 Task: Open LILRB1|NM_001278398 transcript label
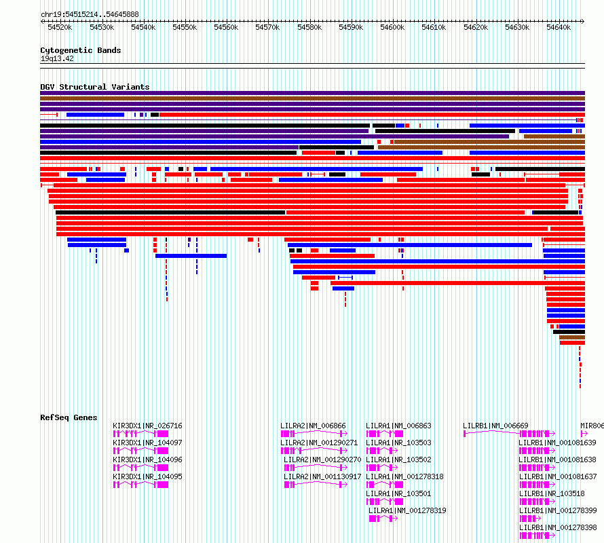558,527
